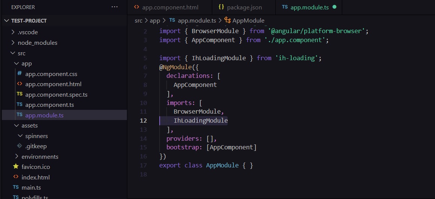Open app.component.html from the file tree

click(x=53, y=84)
